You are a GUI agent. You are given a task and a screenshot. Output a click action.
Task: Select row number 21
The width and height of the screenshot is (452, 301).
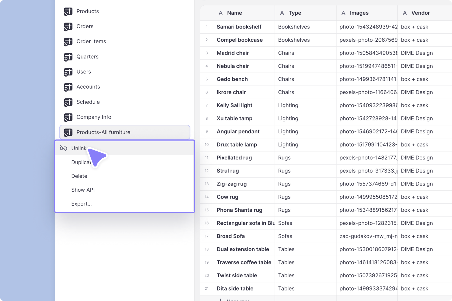click(207, 289)
